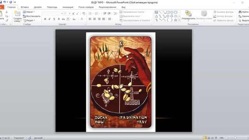
Task: Select Normal view icon in status bar
Action: pyautogui.click(x=205, y=138)
